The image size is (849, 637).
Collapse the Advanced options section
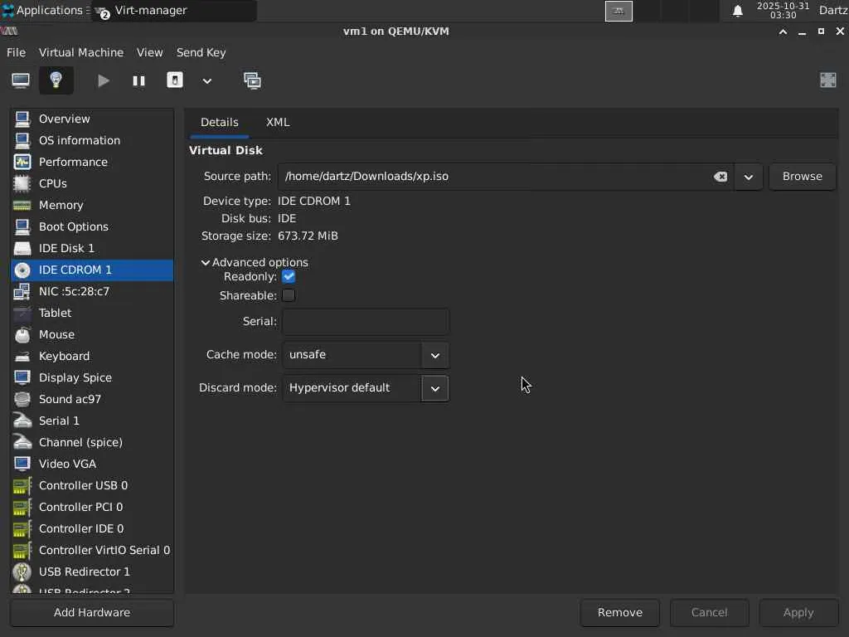coord(206,263)
